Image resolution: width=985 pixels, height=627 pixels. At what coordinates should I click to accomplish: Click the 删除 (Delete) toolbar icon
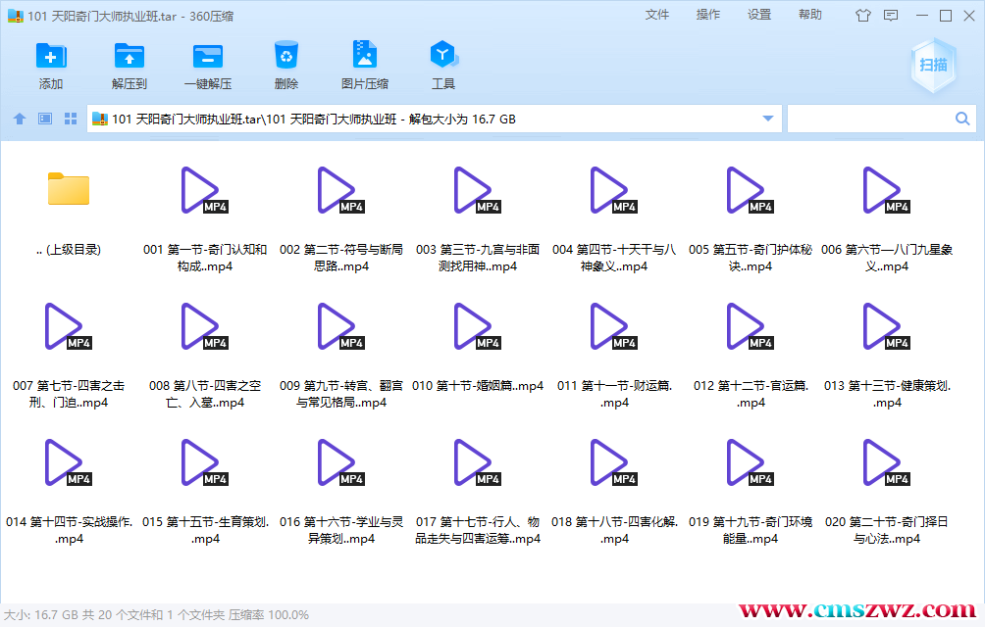pos(285,64)
